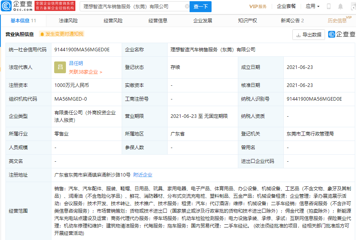Open the 应用 dropdown menu
The height and width of the screenshot is (240, 356).
pyautogui.click(x=312, y=6)
